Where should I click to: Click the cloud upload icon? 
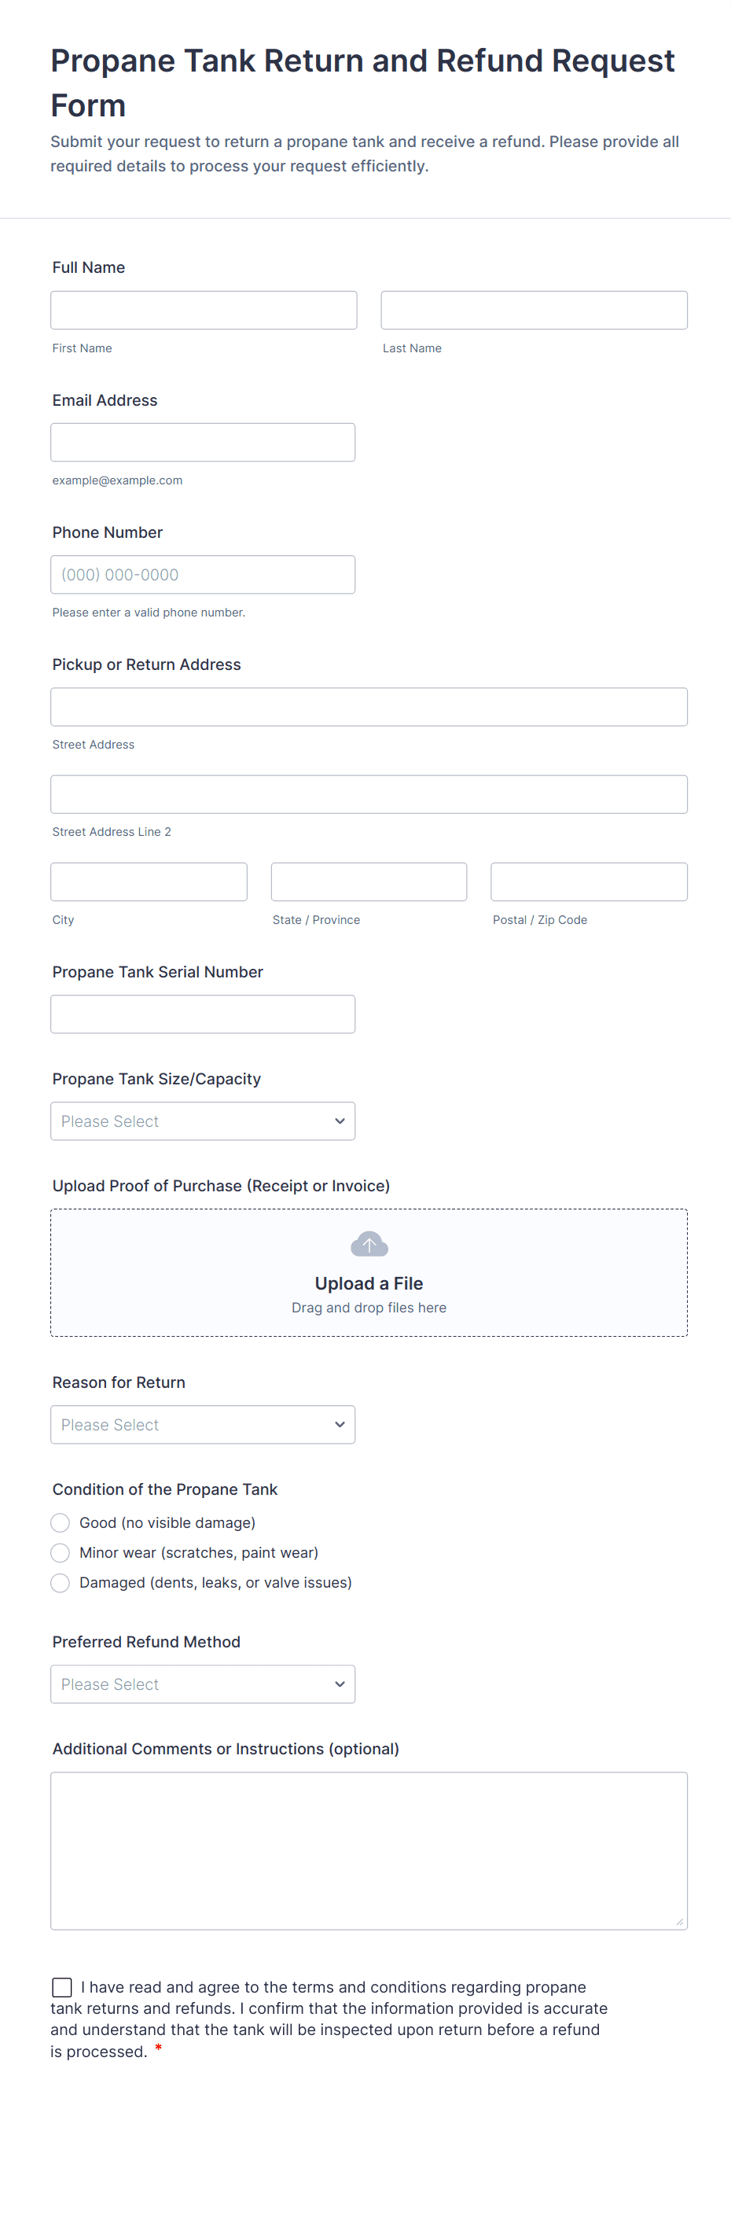pos(369,1243)
